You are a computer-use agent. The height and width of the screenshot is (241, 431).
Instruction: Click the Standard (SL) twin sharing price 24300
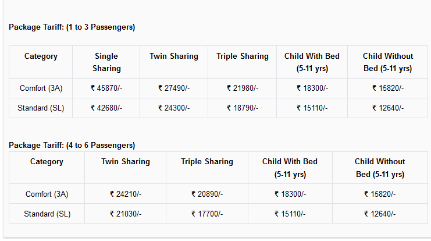(x=174, y=108)
